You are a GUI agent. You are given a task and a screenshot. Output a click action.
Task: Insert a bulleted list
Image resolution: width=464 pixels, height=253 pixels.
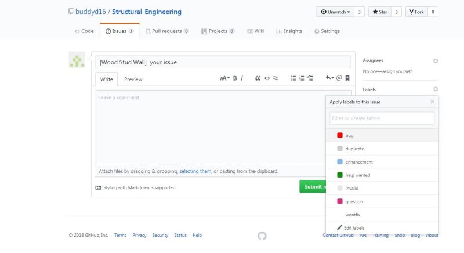pos(293,78)
